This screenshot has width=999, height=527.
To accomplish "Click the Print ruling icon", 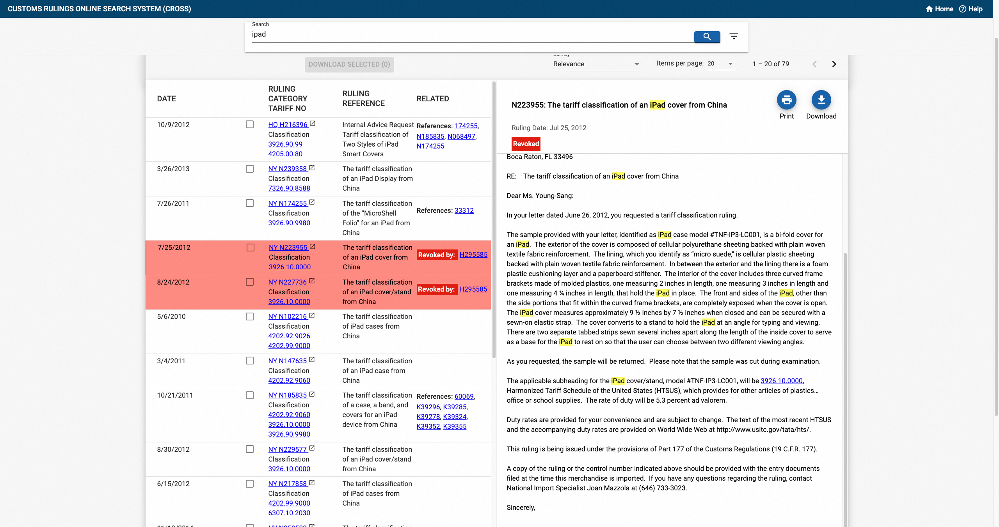I will (x=786, y=100).
